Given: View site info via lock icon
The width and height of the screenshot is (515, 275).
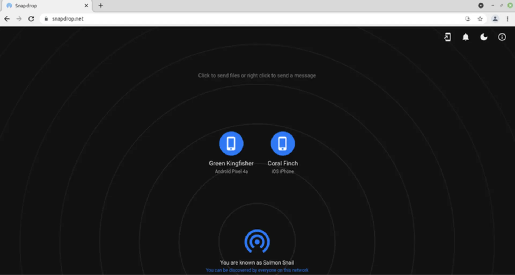Looking at the screenshot, I should [x=46, y=19].
